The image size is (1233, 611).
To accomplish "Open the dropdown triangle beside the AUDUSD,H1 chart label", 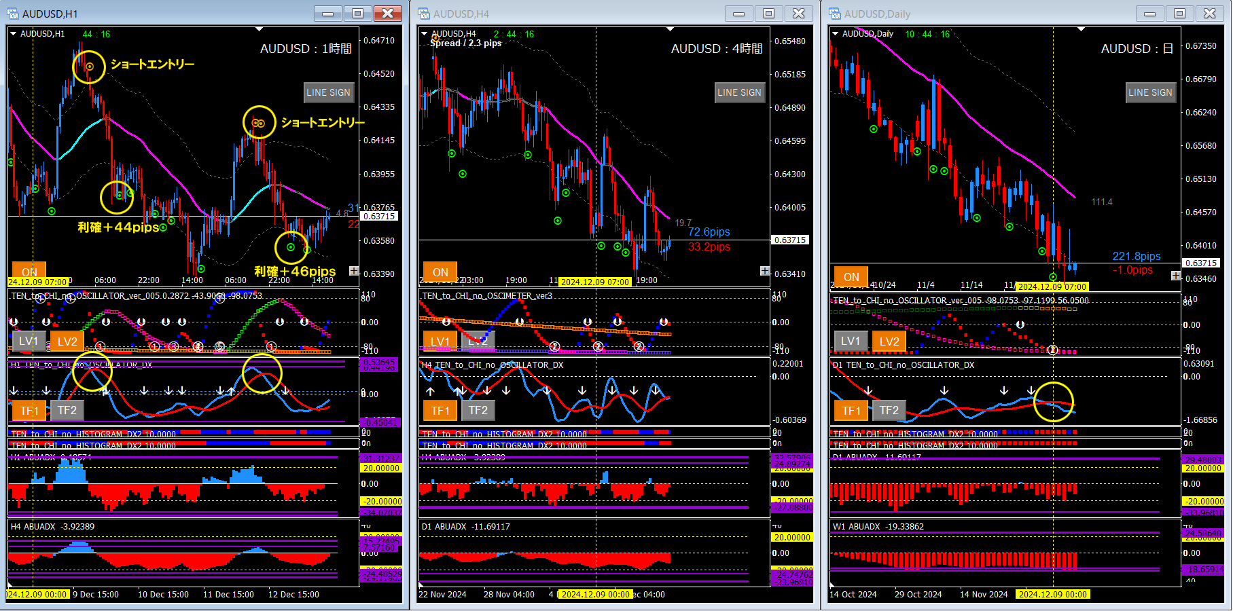I will click(14, 33).
